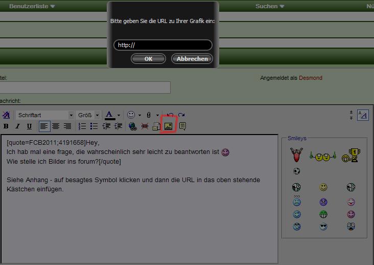This screenshot has height=265, width=374.
Task: Open the Suchen menu
Action: (x=269, y=6)
